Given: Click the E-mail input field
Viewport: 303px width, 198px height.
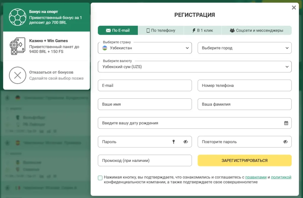Looking at the screenshot, I should [x=145, y=85].
